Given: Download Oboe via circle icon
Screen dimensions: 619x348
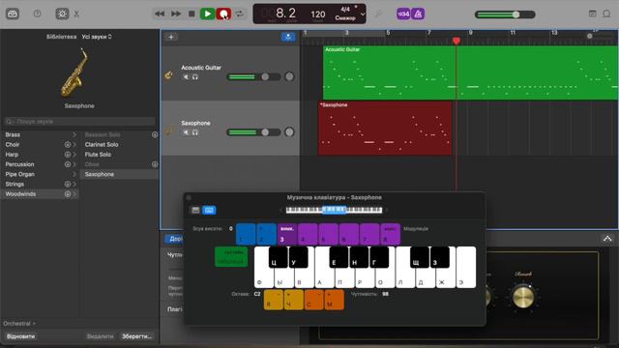Looking at the screenshot, I should point(155,164).
